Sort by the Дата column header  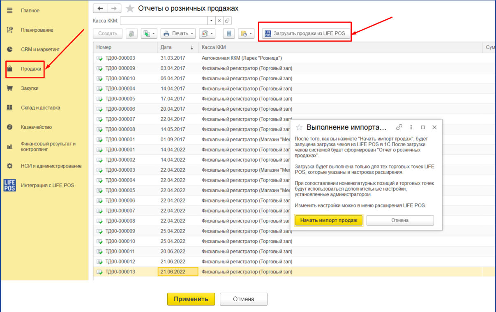pyautogui.click(x=178, y=47)
